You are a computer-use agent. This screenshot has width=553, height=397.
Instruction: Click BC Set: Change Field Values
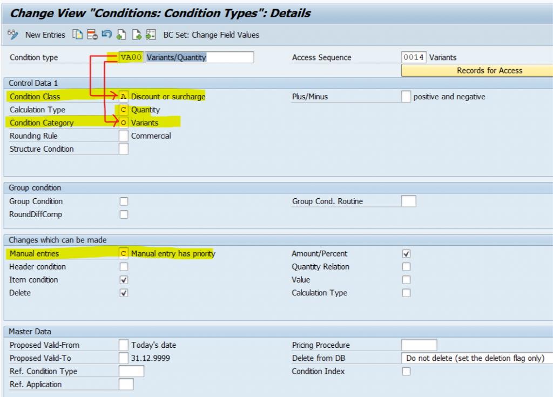211,35
